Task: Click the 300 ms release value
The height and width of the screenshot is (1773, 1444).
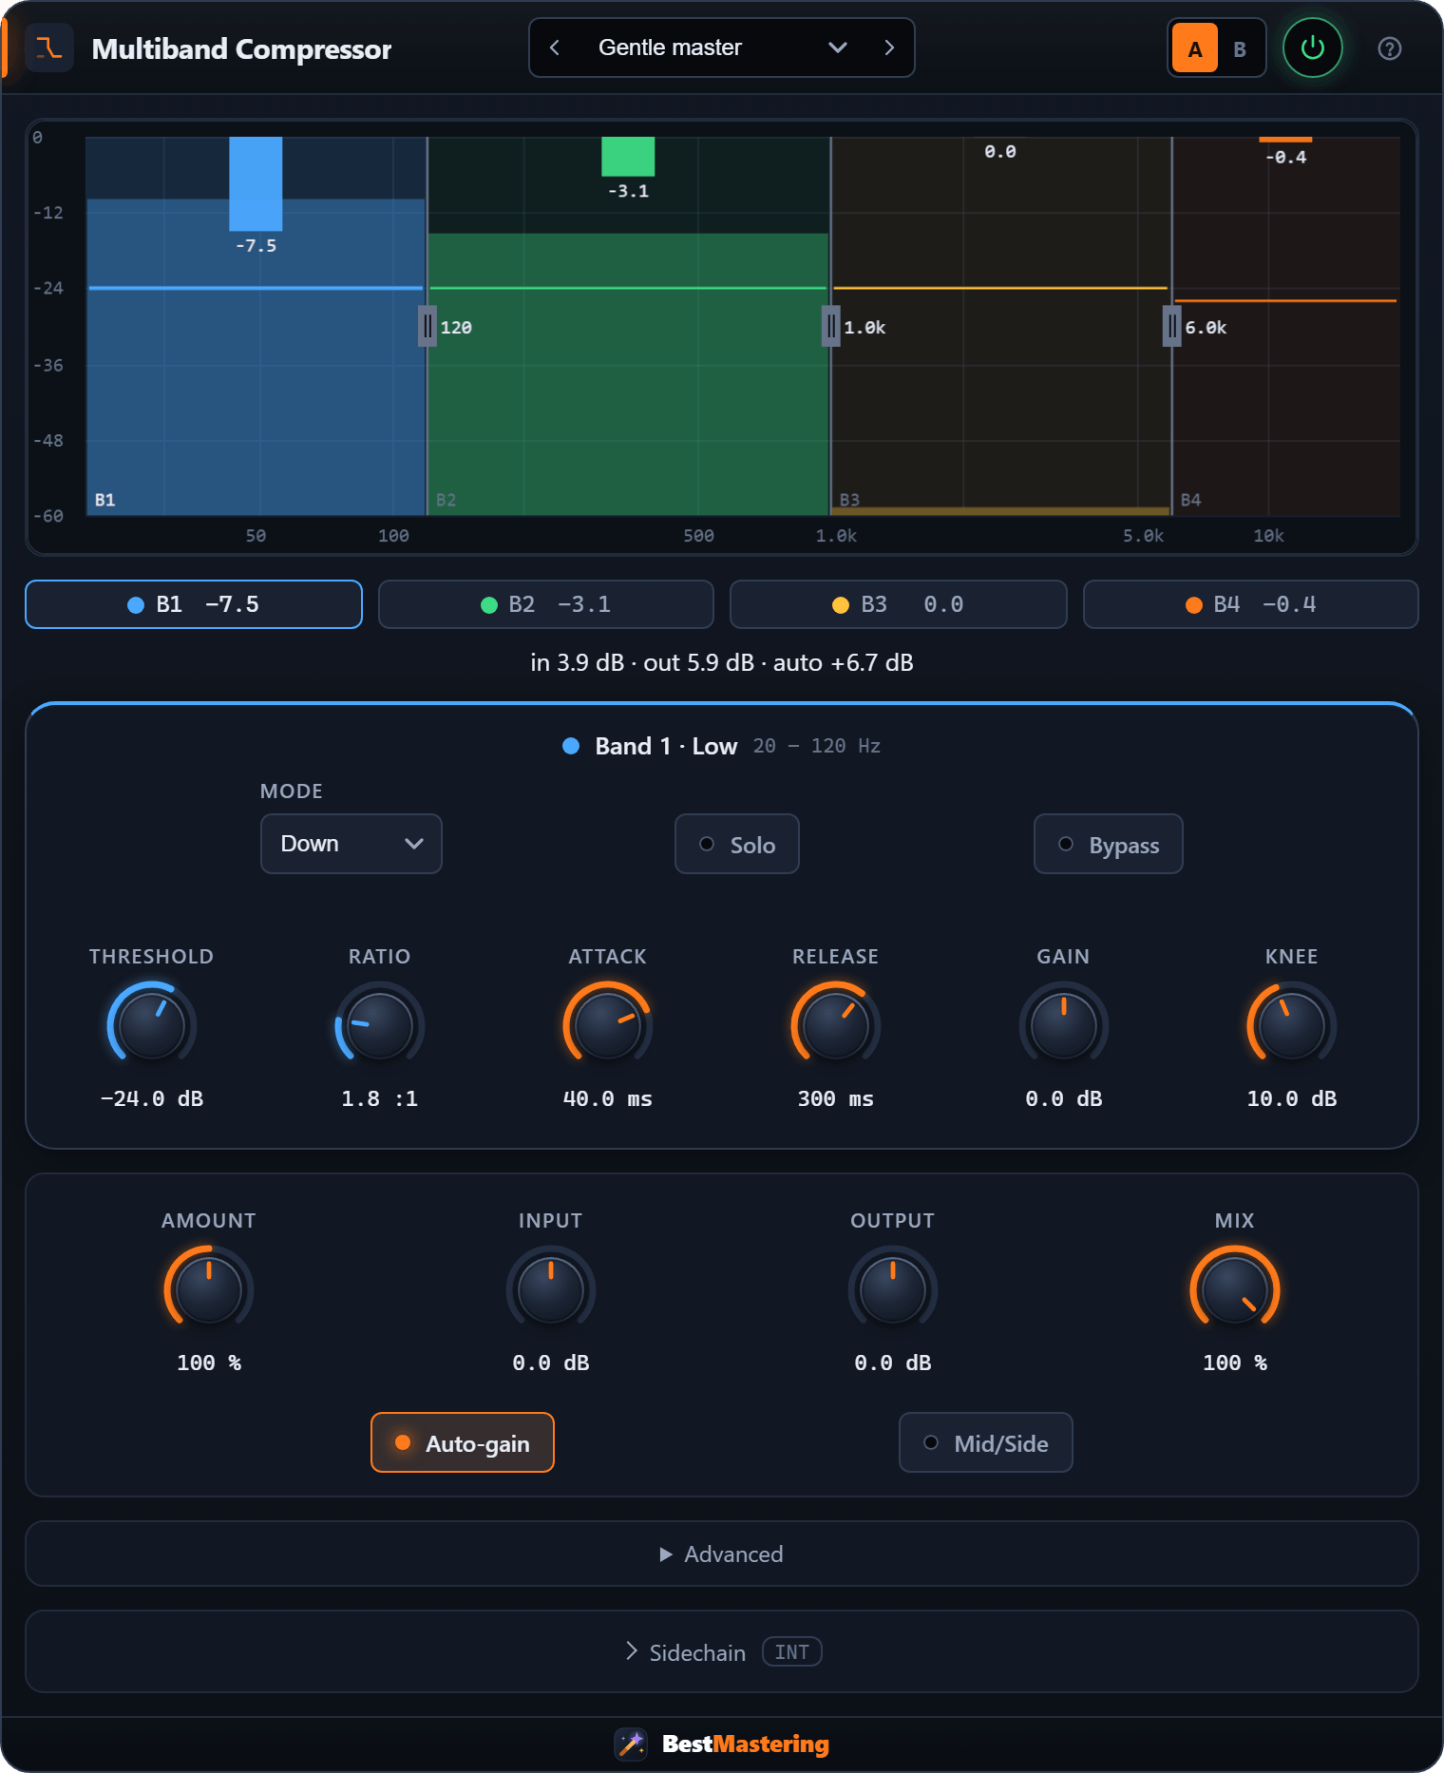Action: click(836, 1098)
